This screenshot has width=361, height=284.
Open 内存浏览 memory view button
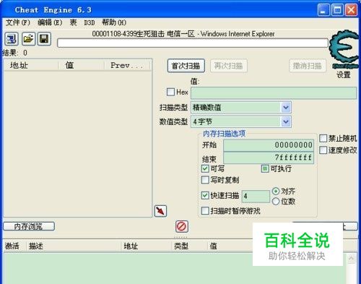point(29,226)
